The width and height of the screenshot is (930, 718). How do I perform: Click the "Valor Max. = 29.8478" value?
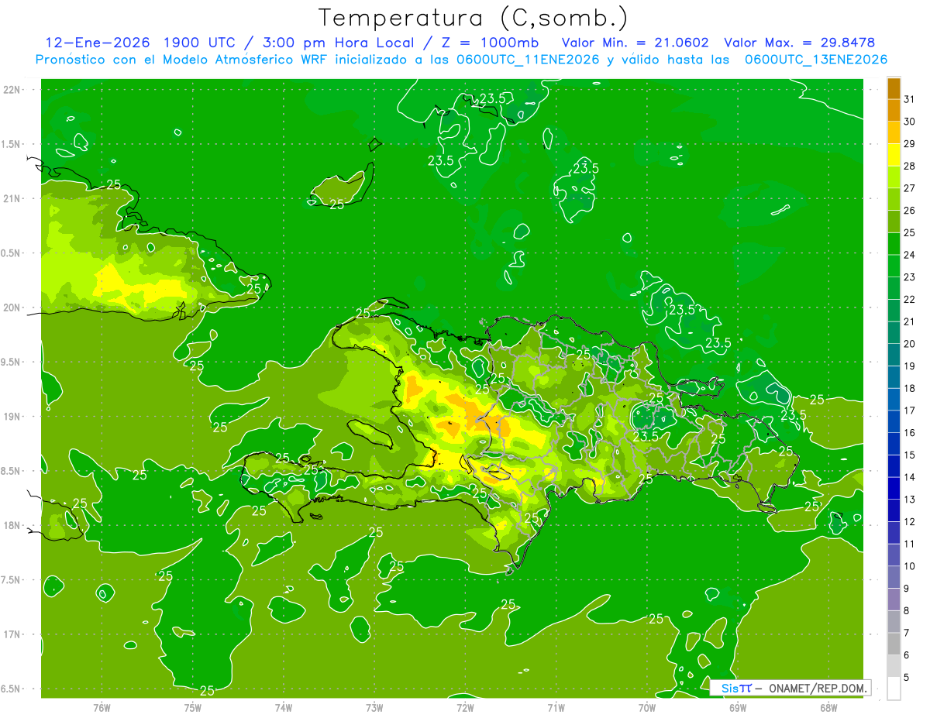[800, 43]
